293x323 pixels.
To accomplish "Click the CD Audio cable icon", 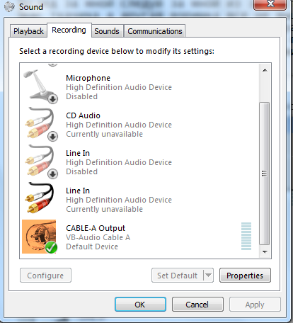I will (40, 124).
